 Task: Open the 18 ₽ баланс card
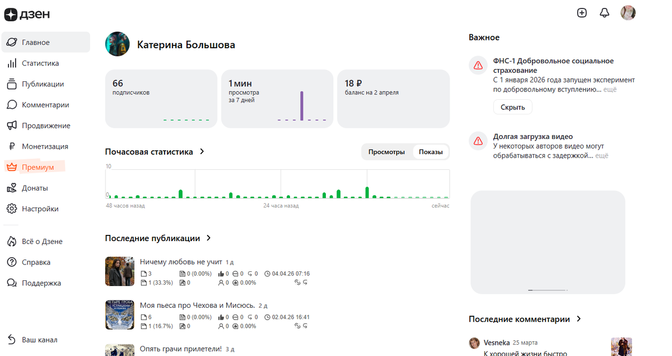pos(394,99)
